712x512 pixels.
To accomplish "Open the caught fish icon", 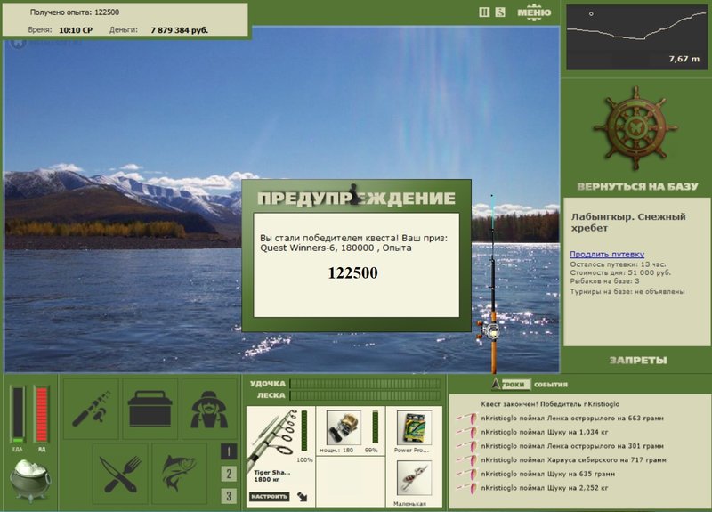I will click(x=180, y=474).
